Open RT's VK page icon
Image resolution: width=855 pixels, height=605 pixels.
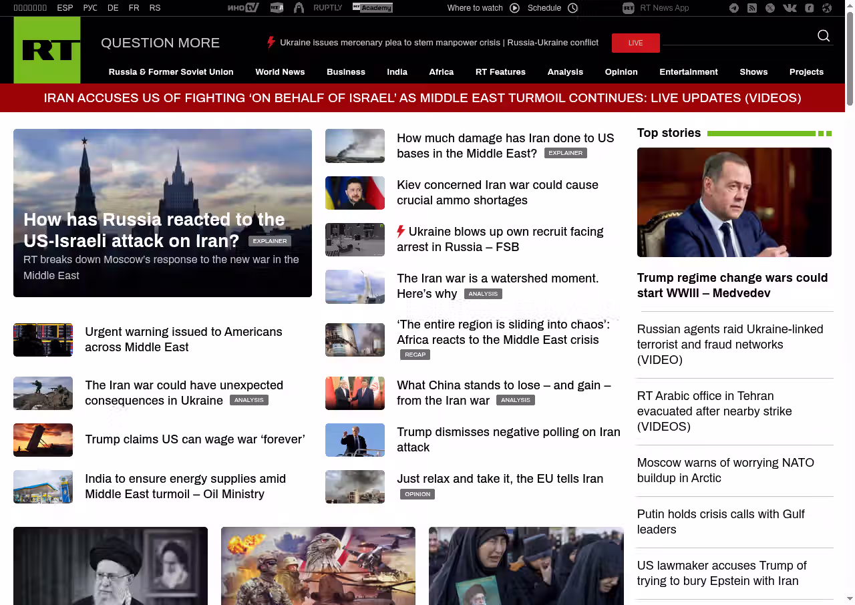pyautogui.click(x=790, y=8)
